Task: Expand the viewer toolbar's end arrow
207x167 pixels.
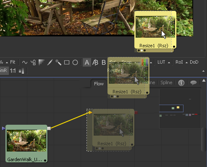Action: tap(203, 71)
